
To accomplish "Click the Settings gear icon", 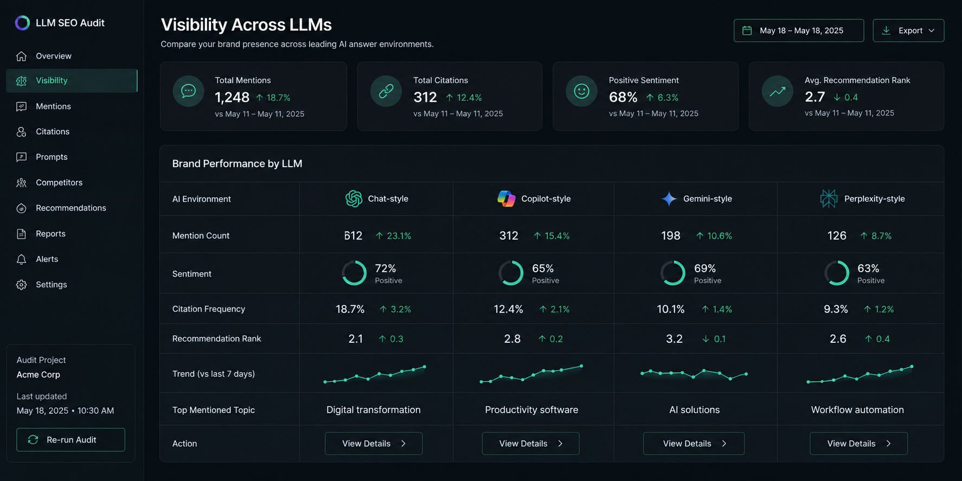I will click(21, 285).
